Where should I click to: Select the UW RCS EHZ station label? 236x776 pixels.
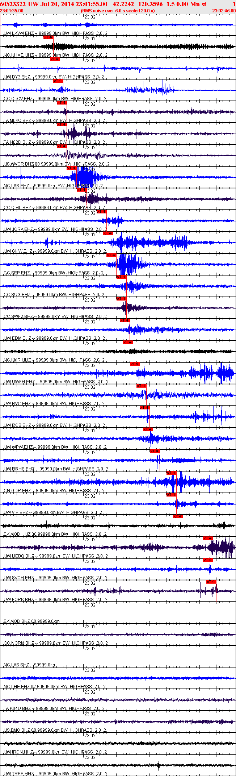point(55,425)
